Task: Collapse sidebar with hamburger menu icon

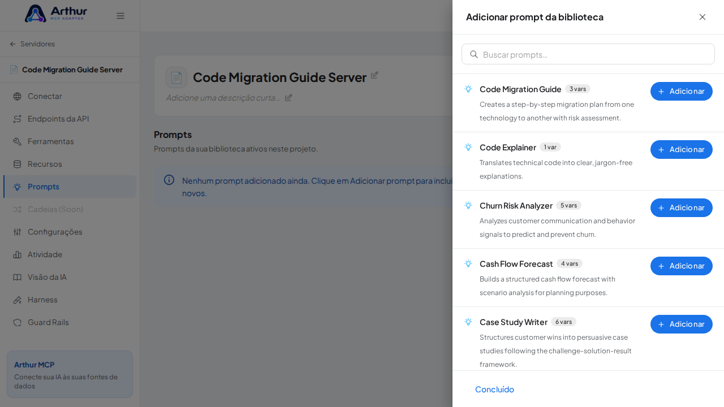Action: point(120,16)
